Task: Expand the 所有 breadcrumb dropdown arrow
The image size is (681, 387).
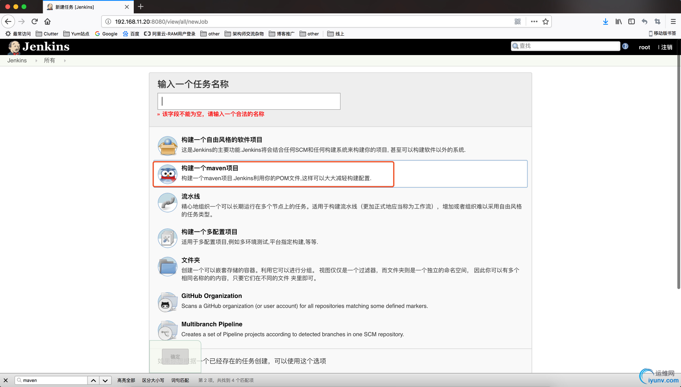Action: coord(64,61)
